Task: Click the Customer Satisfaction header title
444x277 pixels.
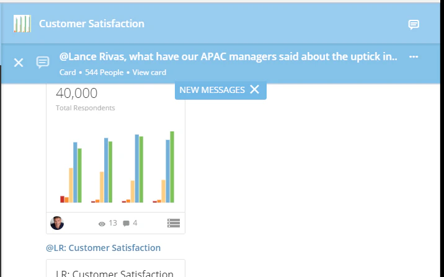Action: point(91,24)
